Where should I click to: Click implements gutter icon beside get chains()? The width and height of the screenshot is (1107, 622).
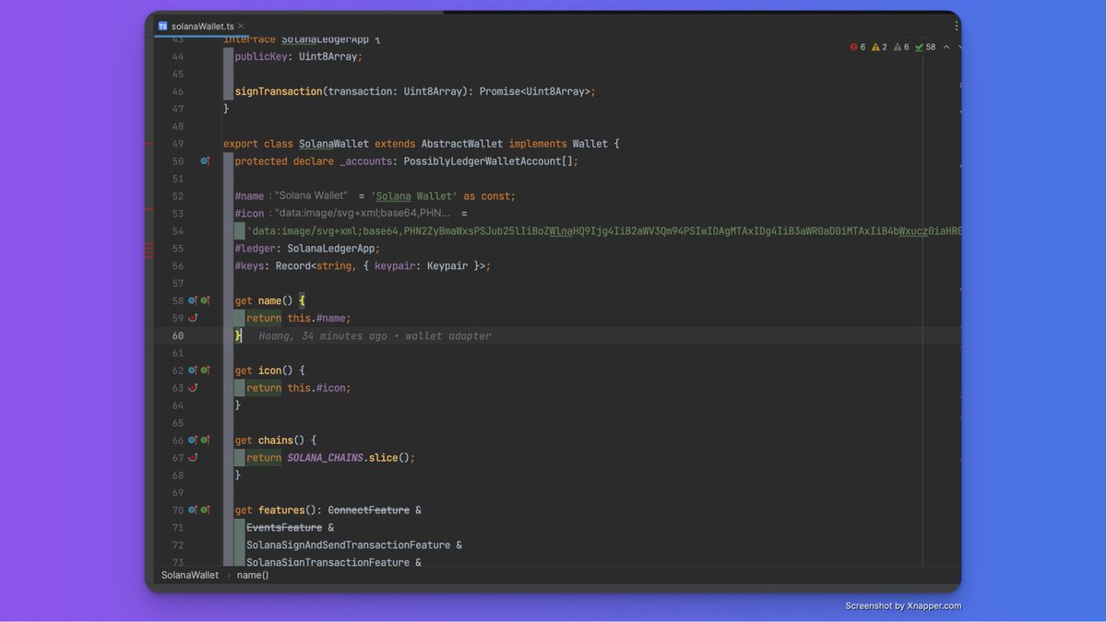point(204,440)
